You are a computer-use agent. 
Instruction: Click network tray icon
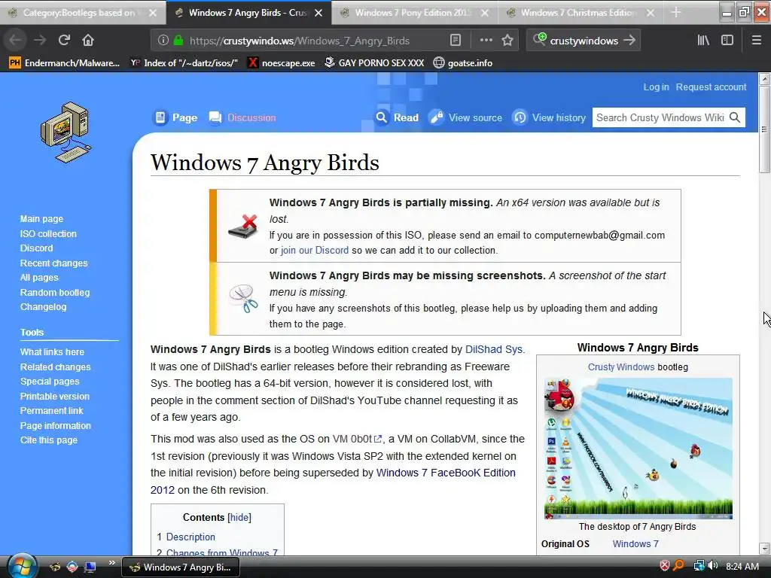click(699, 566)
